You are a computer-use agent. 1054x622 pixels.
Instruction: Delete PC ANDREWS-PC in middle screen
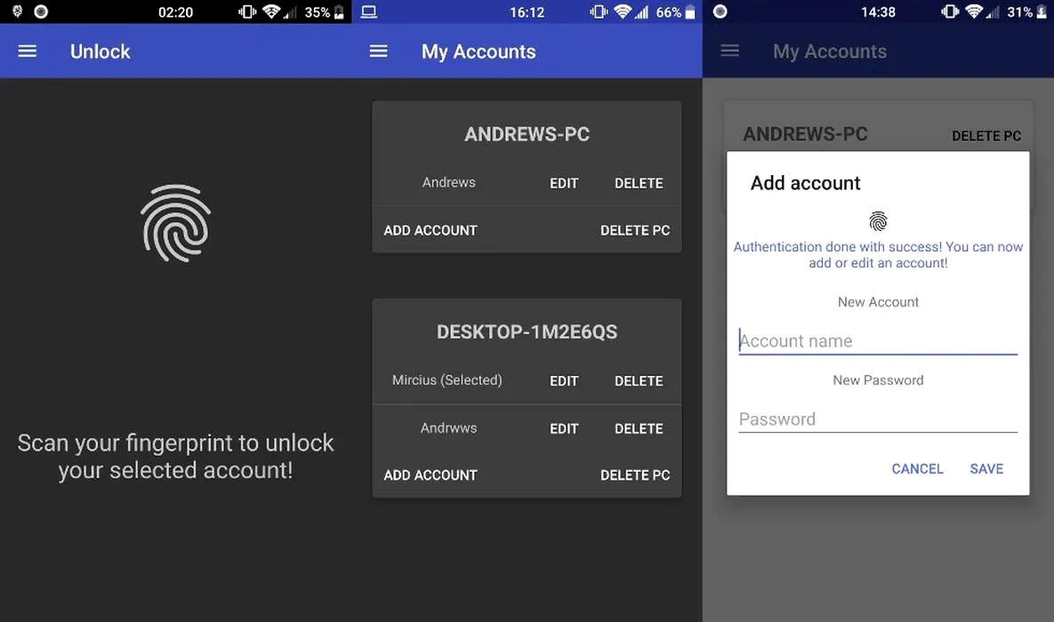click(x=635, y=230)
